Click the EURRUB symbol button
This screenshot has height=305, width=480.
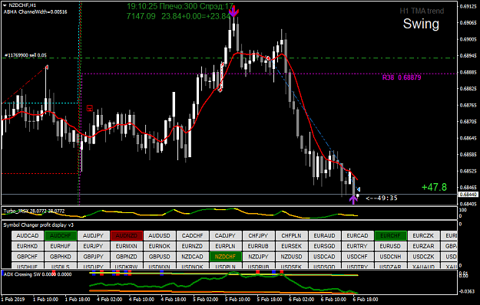pos(258,246)
